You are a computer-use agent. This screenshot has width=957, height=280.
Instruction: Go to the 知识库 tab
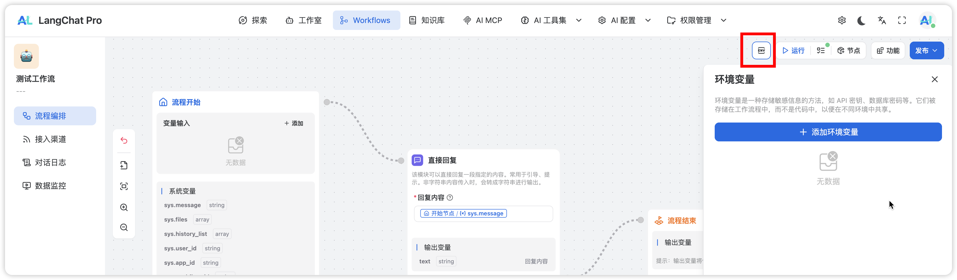(427, 21)
